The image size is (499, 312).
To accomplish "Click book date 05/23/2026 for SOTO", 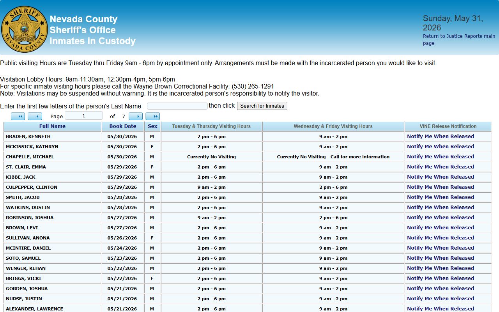I will 122,258.
